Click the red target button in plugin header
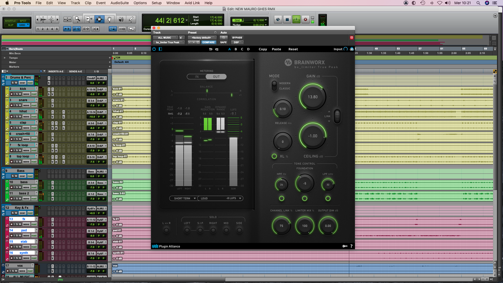Viewport: 503px width, 283px height. tap(352, 38)
